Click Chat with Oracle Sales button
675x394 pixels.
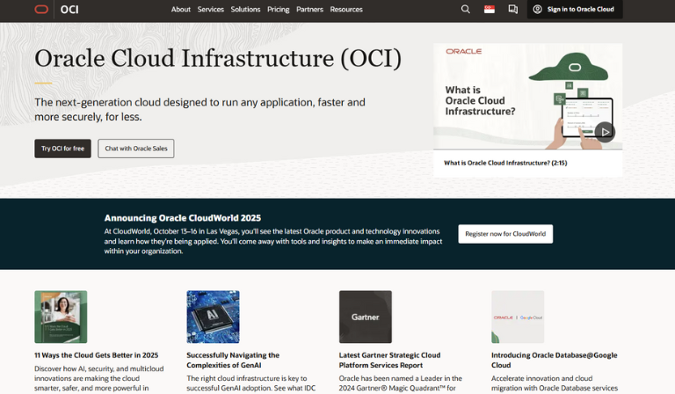point(136,149)
